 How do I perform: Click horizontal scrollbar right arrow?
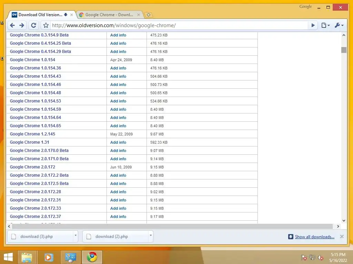338,226
